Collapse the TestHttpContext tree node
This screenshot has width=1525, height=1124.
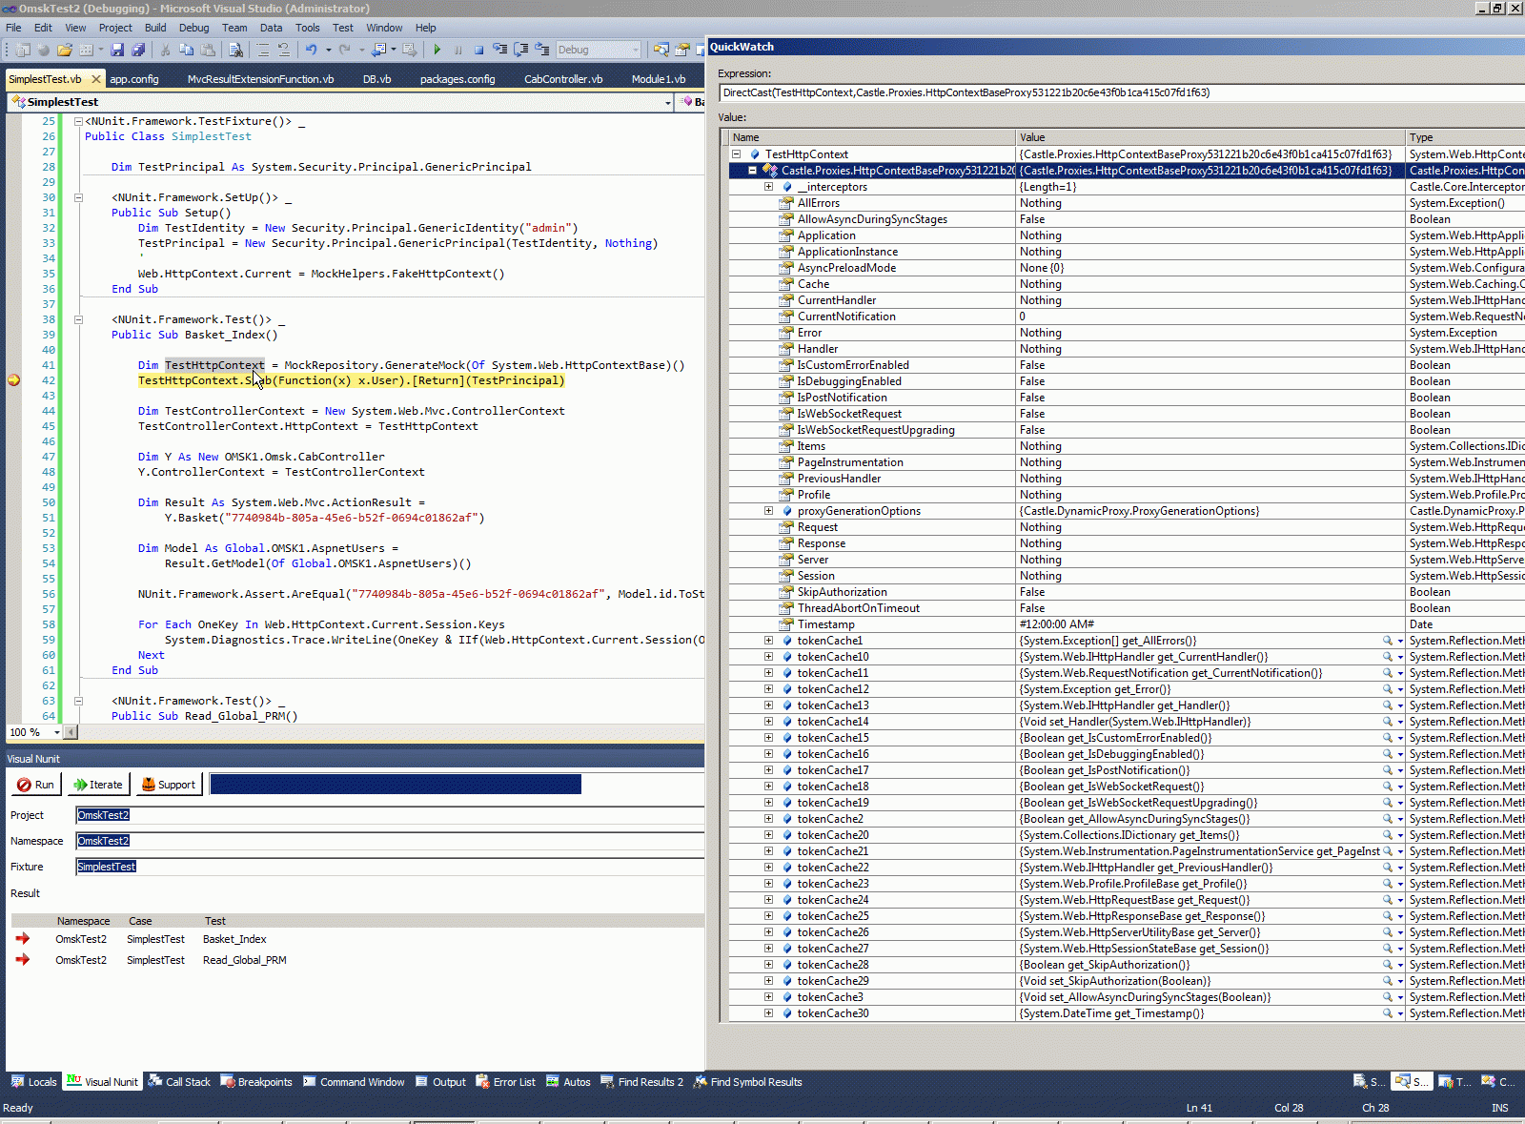tap(736, 153)
